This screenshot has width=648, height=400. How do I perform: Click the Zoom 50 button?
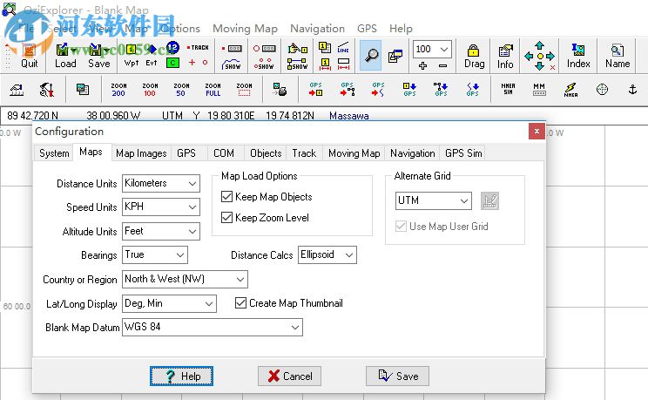(x=181, y=90)
